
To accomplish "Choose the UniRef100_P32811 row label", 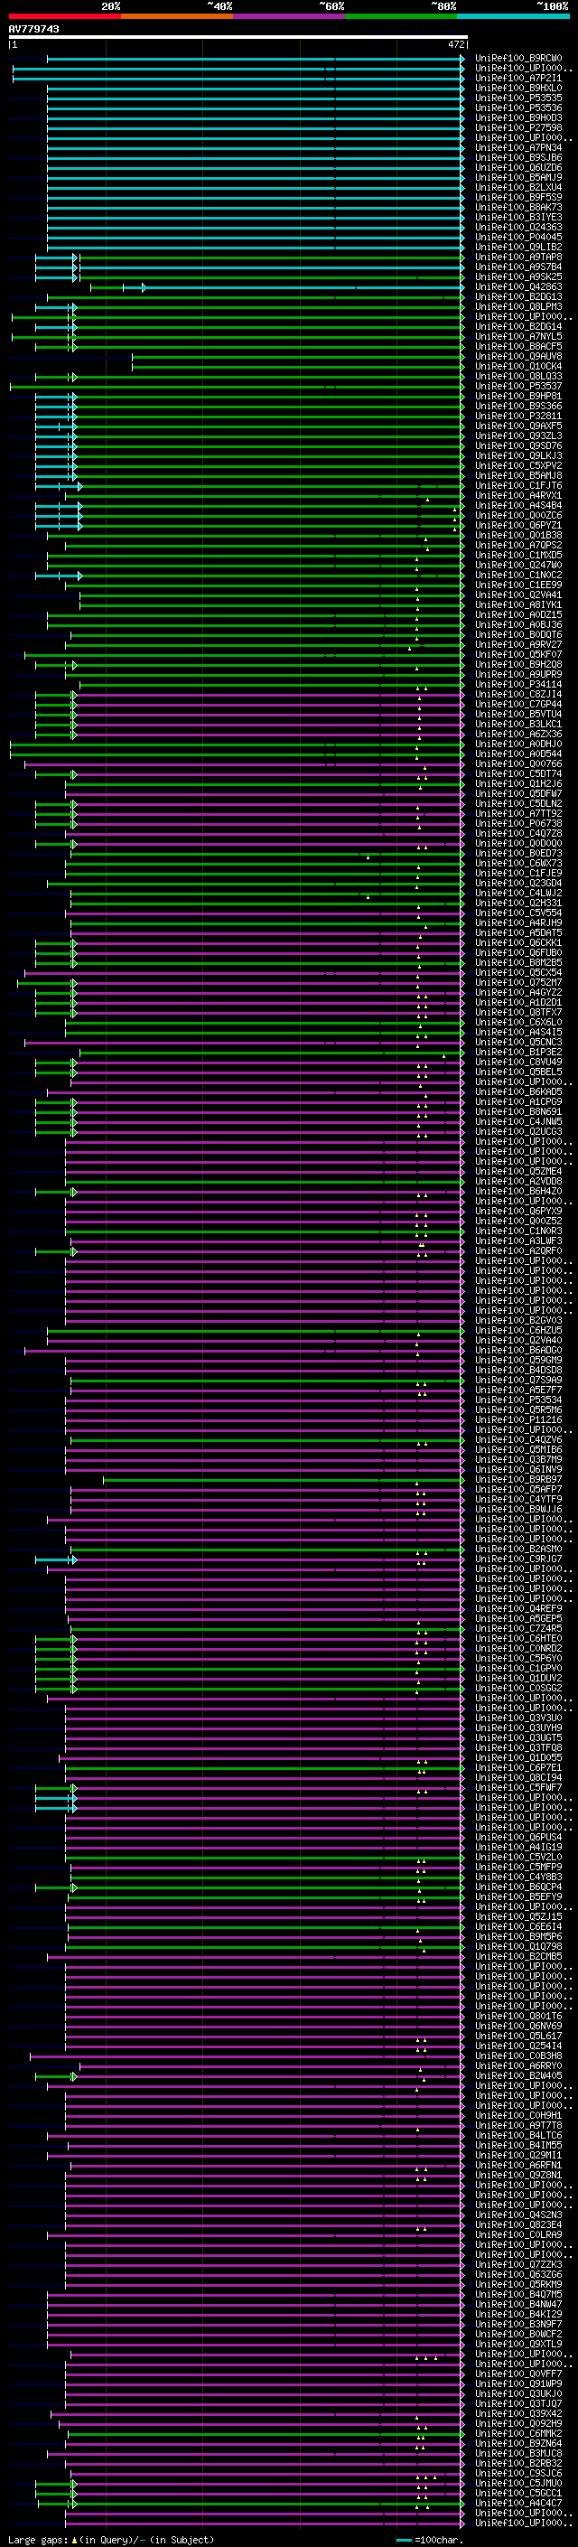I will (x=518, y=417).
